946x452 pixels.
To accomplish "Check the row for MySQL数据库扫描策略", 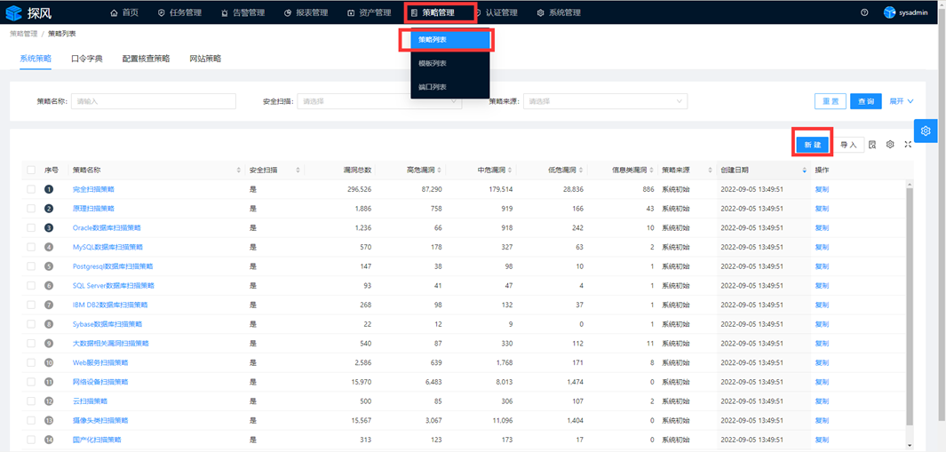I will coord(31,248).
